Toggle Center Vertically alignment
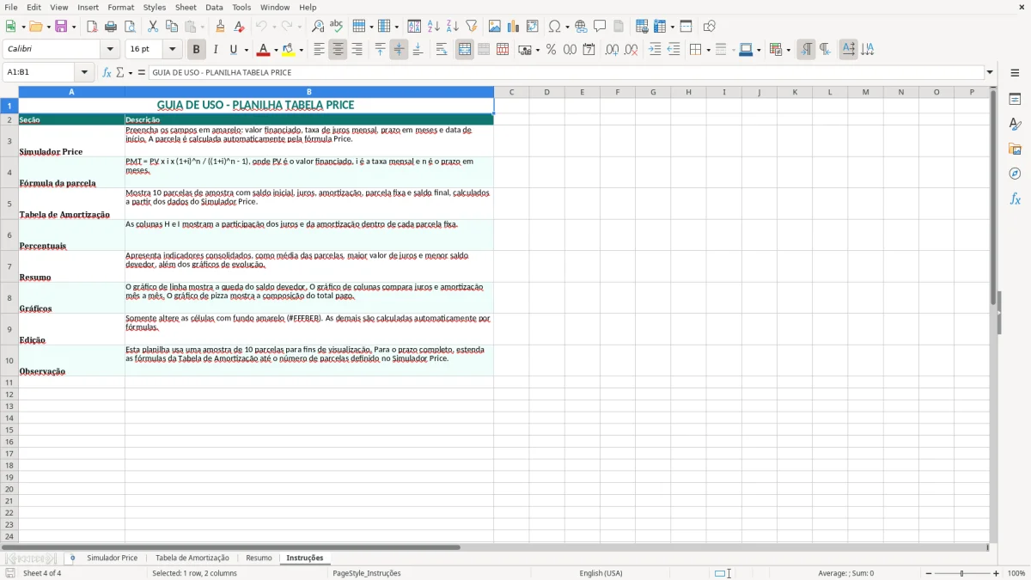The height and width of the screenshot is (580, 1031). click(x=399, y=50)
